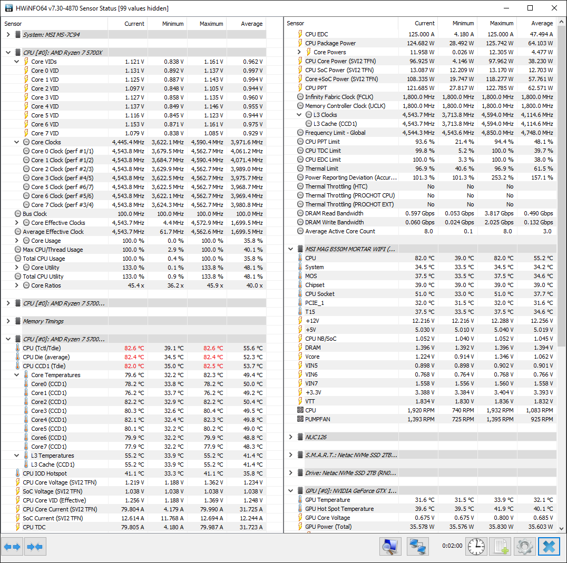Click the GPU Temperature thermometer icon
The width and height of the screenshot is (567, 563).
click(300, 500)
